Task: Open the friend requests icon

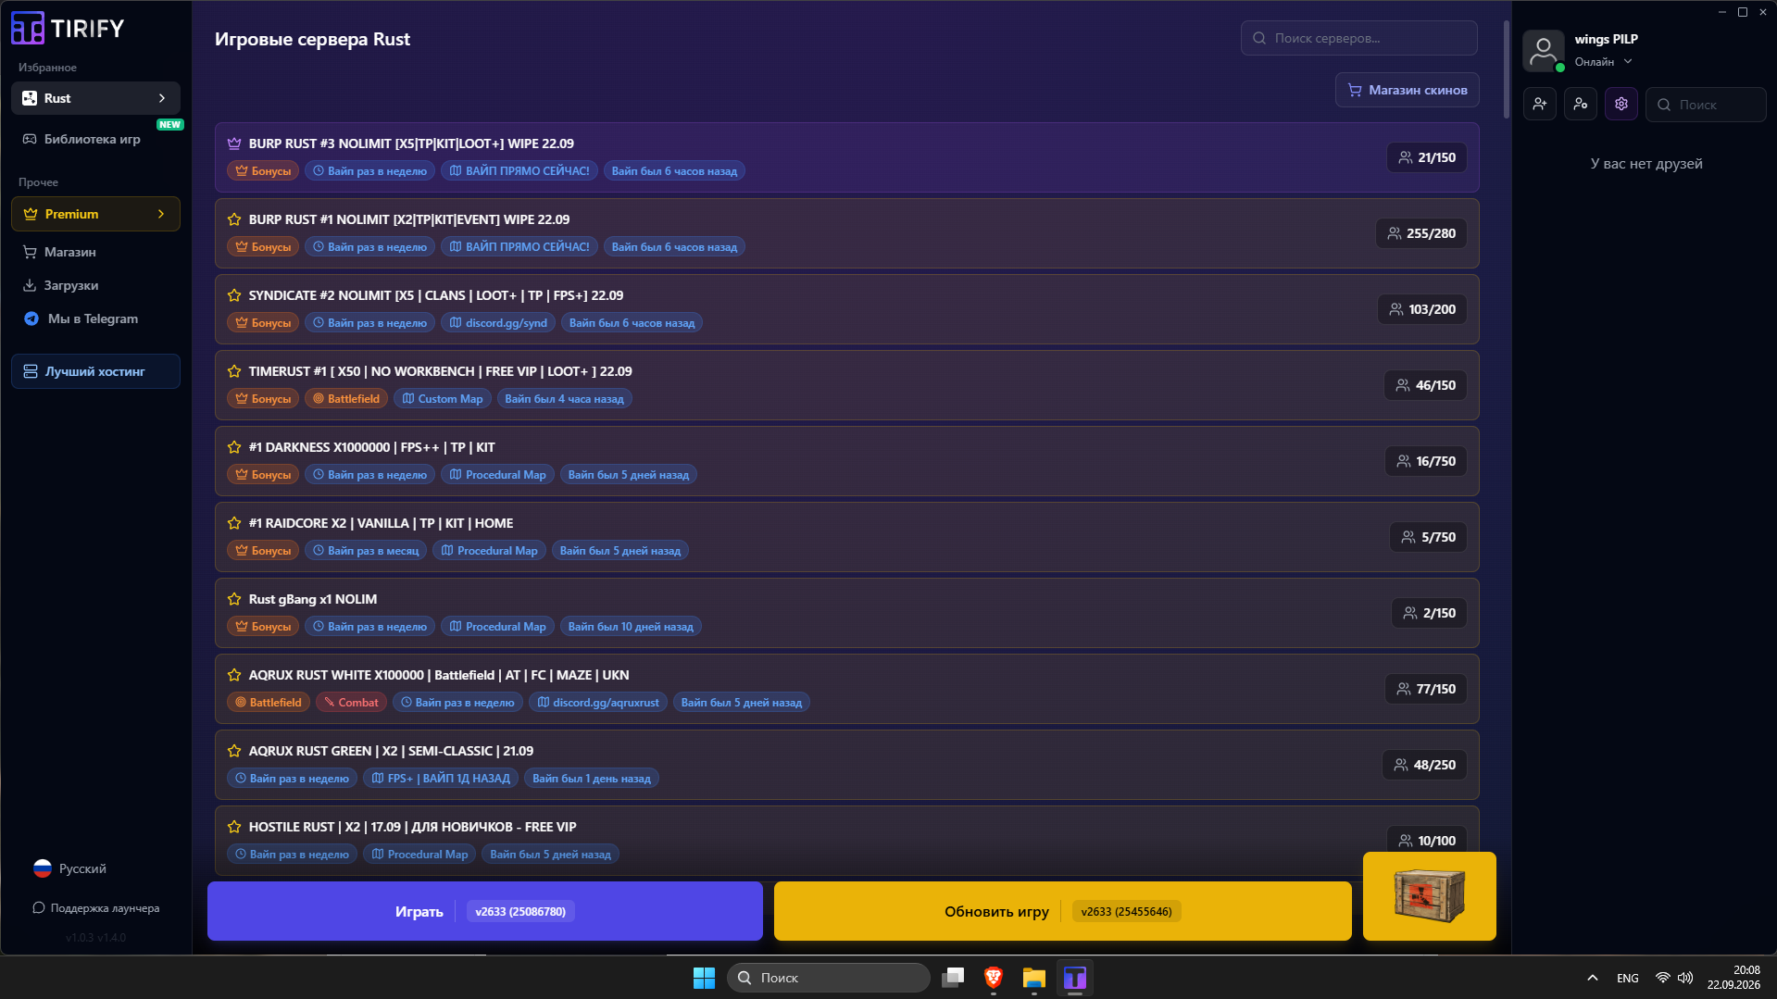Action: point(1581,105)
